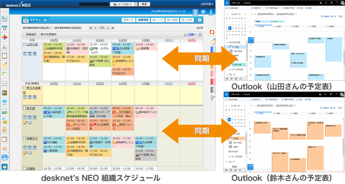The width and height of the screenshot is (345, 184).
Task: Switch to the 組織週間 tab
Action: (x=143, y=20)
